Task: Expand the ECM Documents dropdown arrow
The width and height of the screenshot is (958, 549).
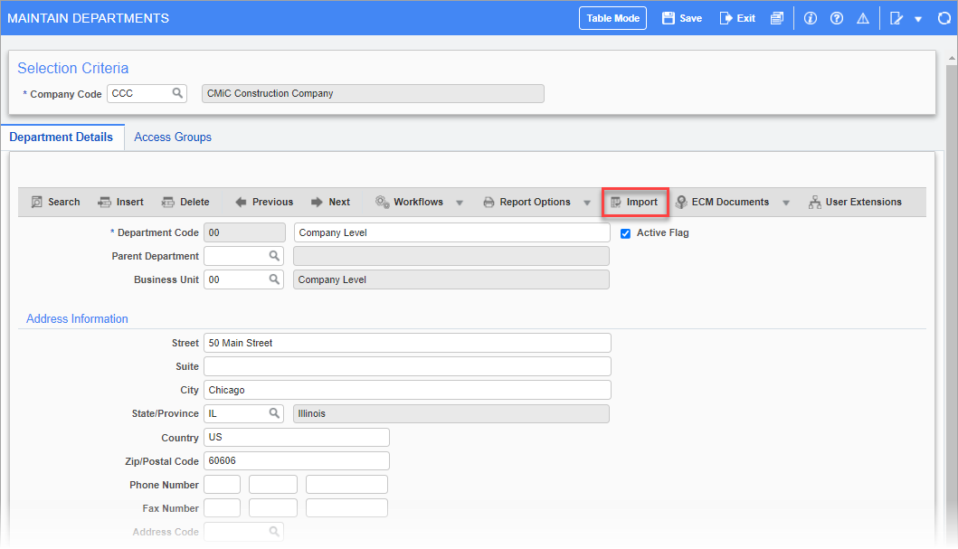Action: (x=786, y=203)
